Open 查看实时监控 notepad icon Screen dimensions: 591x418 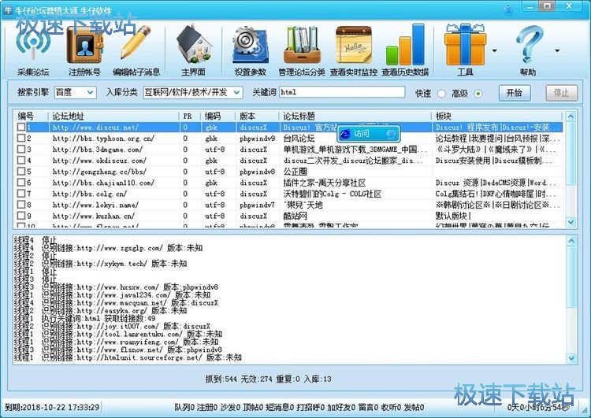(354, 50)
